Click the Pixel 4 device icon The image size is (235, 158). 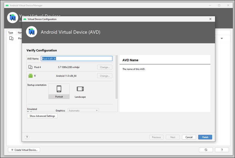pos(30,67)
